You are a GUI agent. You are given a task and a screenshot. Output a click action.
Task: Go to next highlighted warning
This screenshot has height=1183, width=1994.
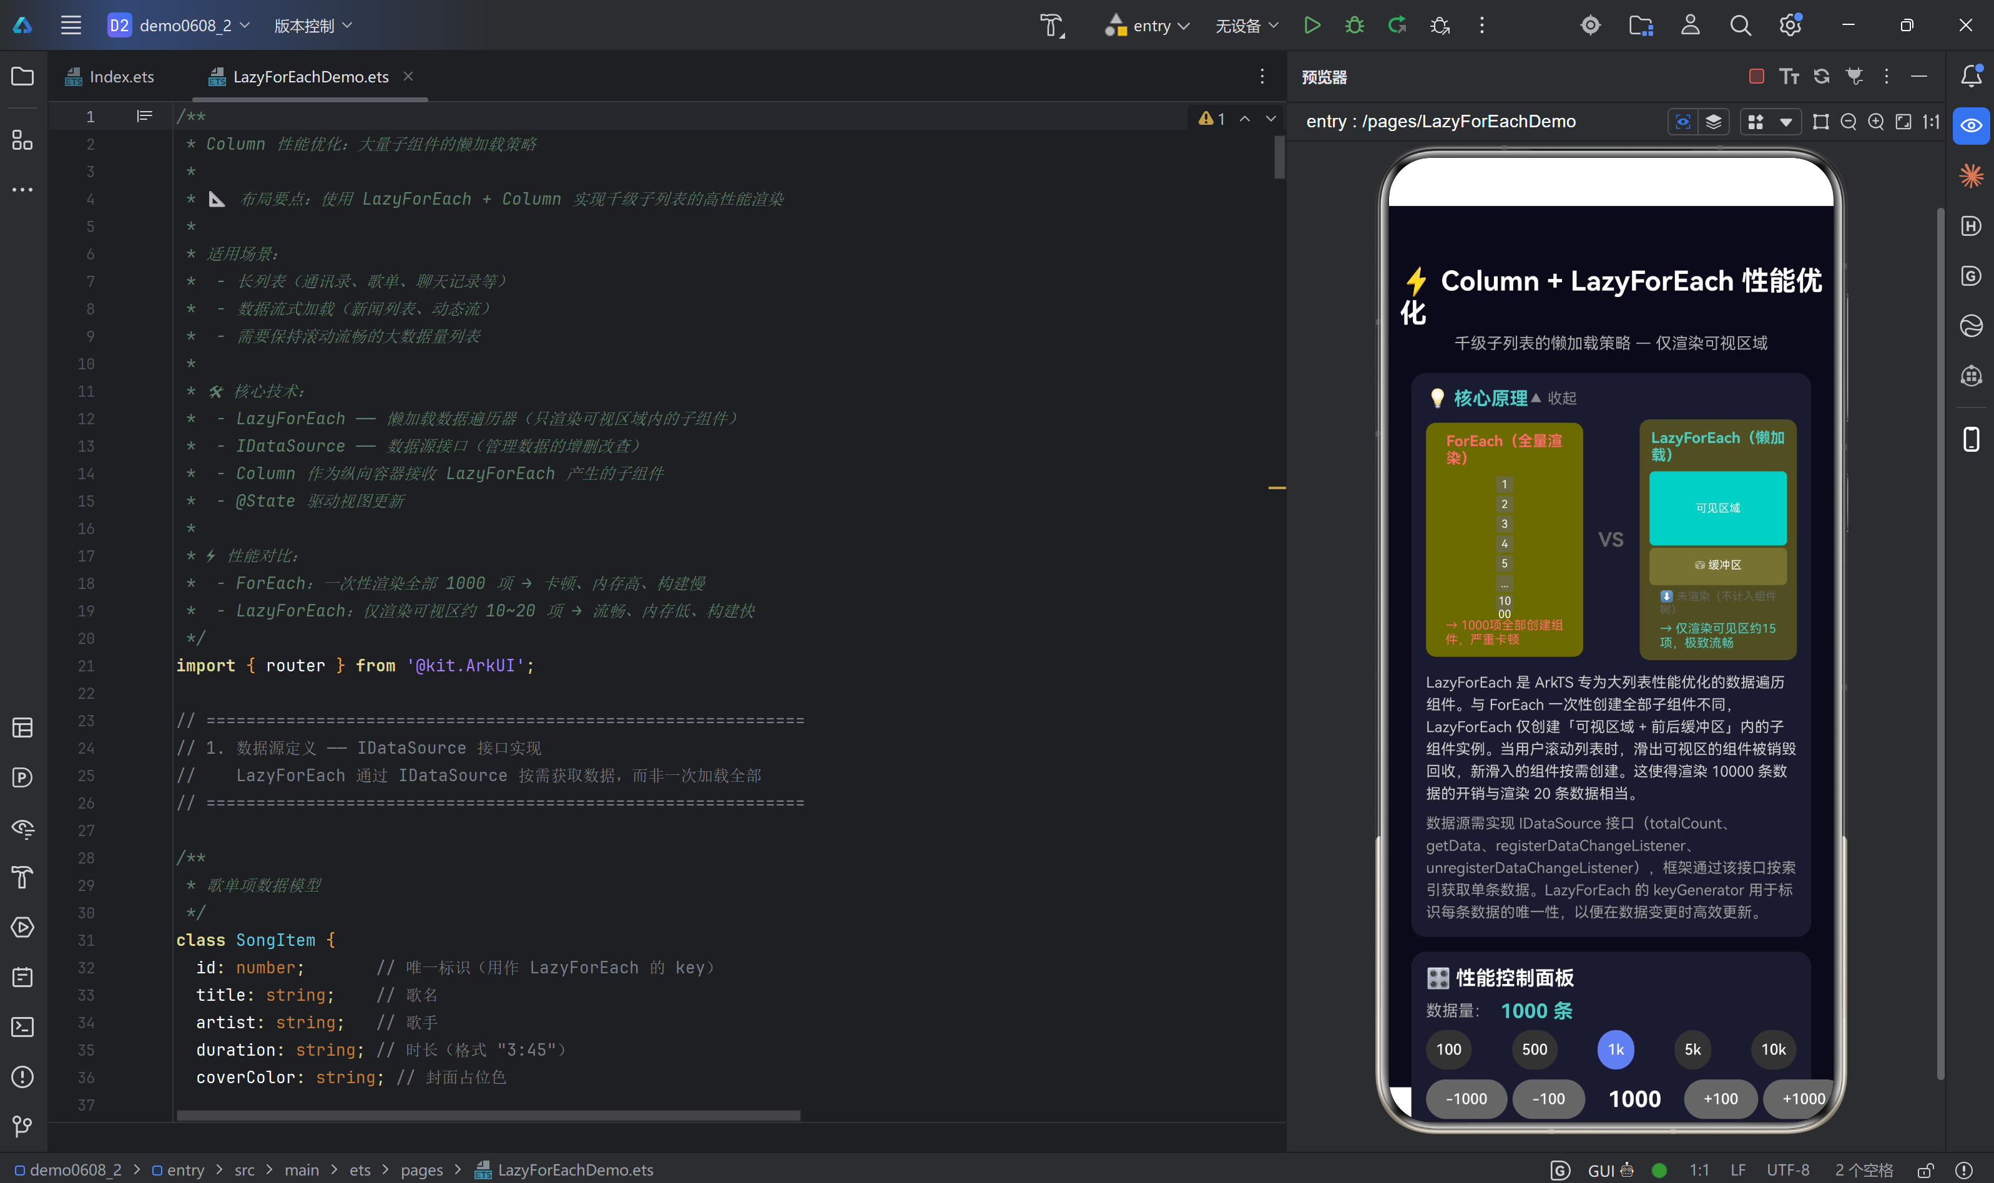[1271, 118]
